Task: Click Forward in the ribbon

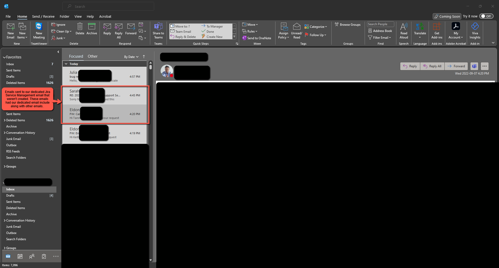Action: pos(131,29)
